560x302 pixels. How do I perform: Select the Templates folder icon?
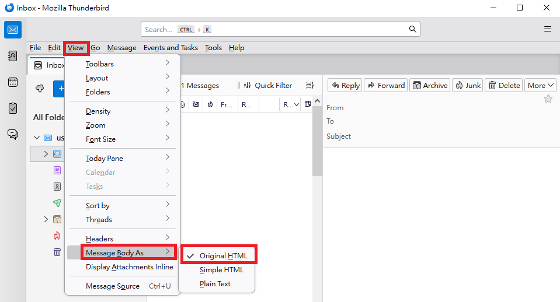click(x=57, y=187)
